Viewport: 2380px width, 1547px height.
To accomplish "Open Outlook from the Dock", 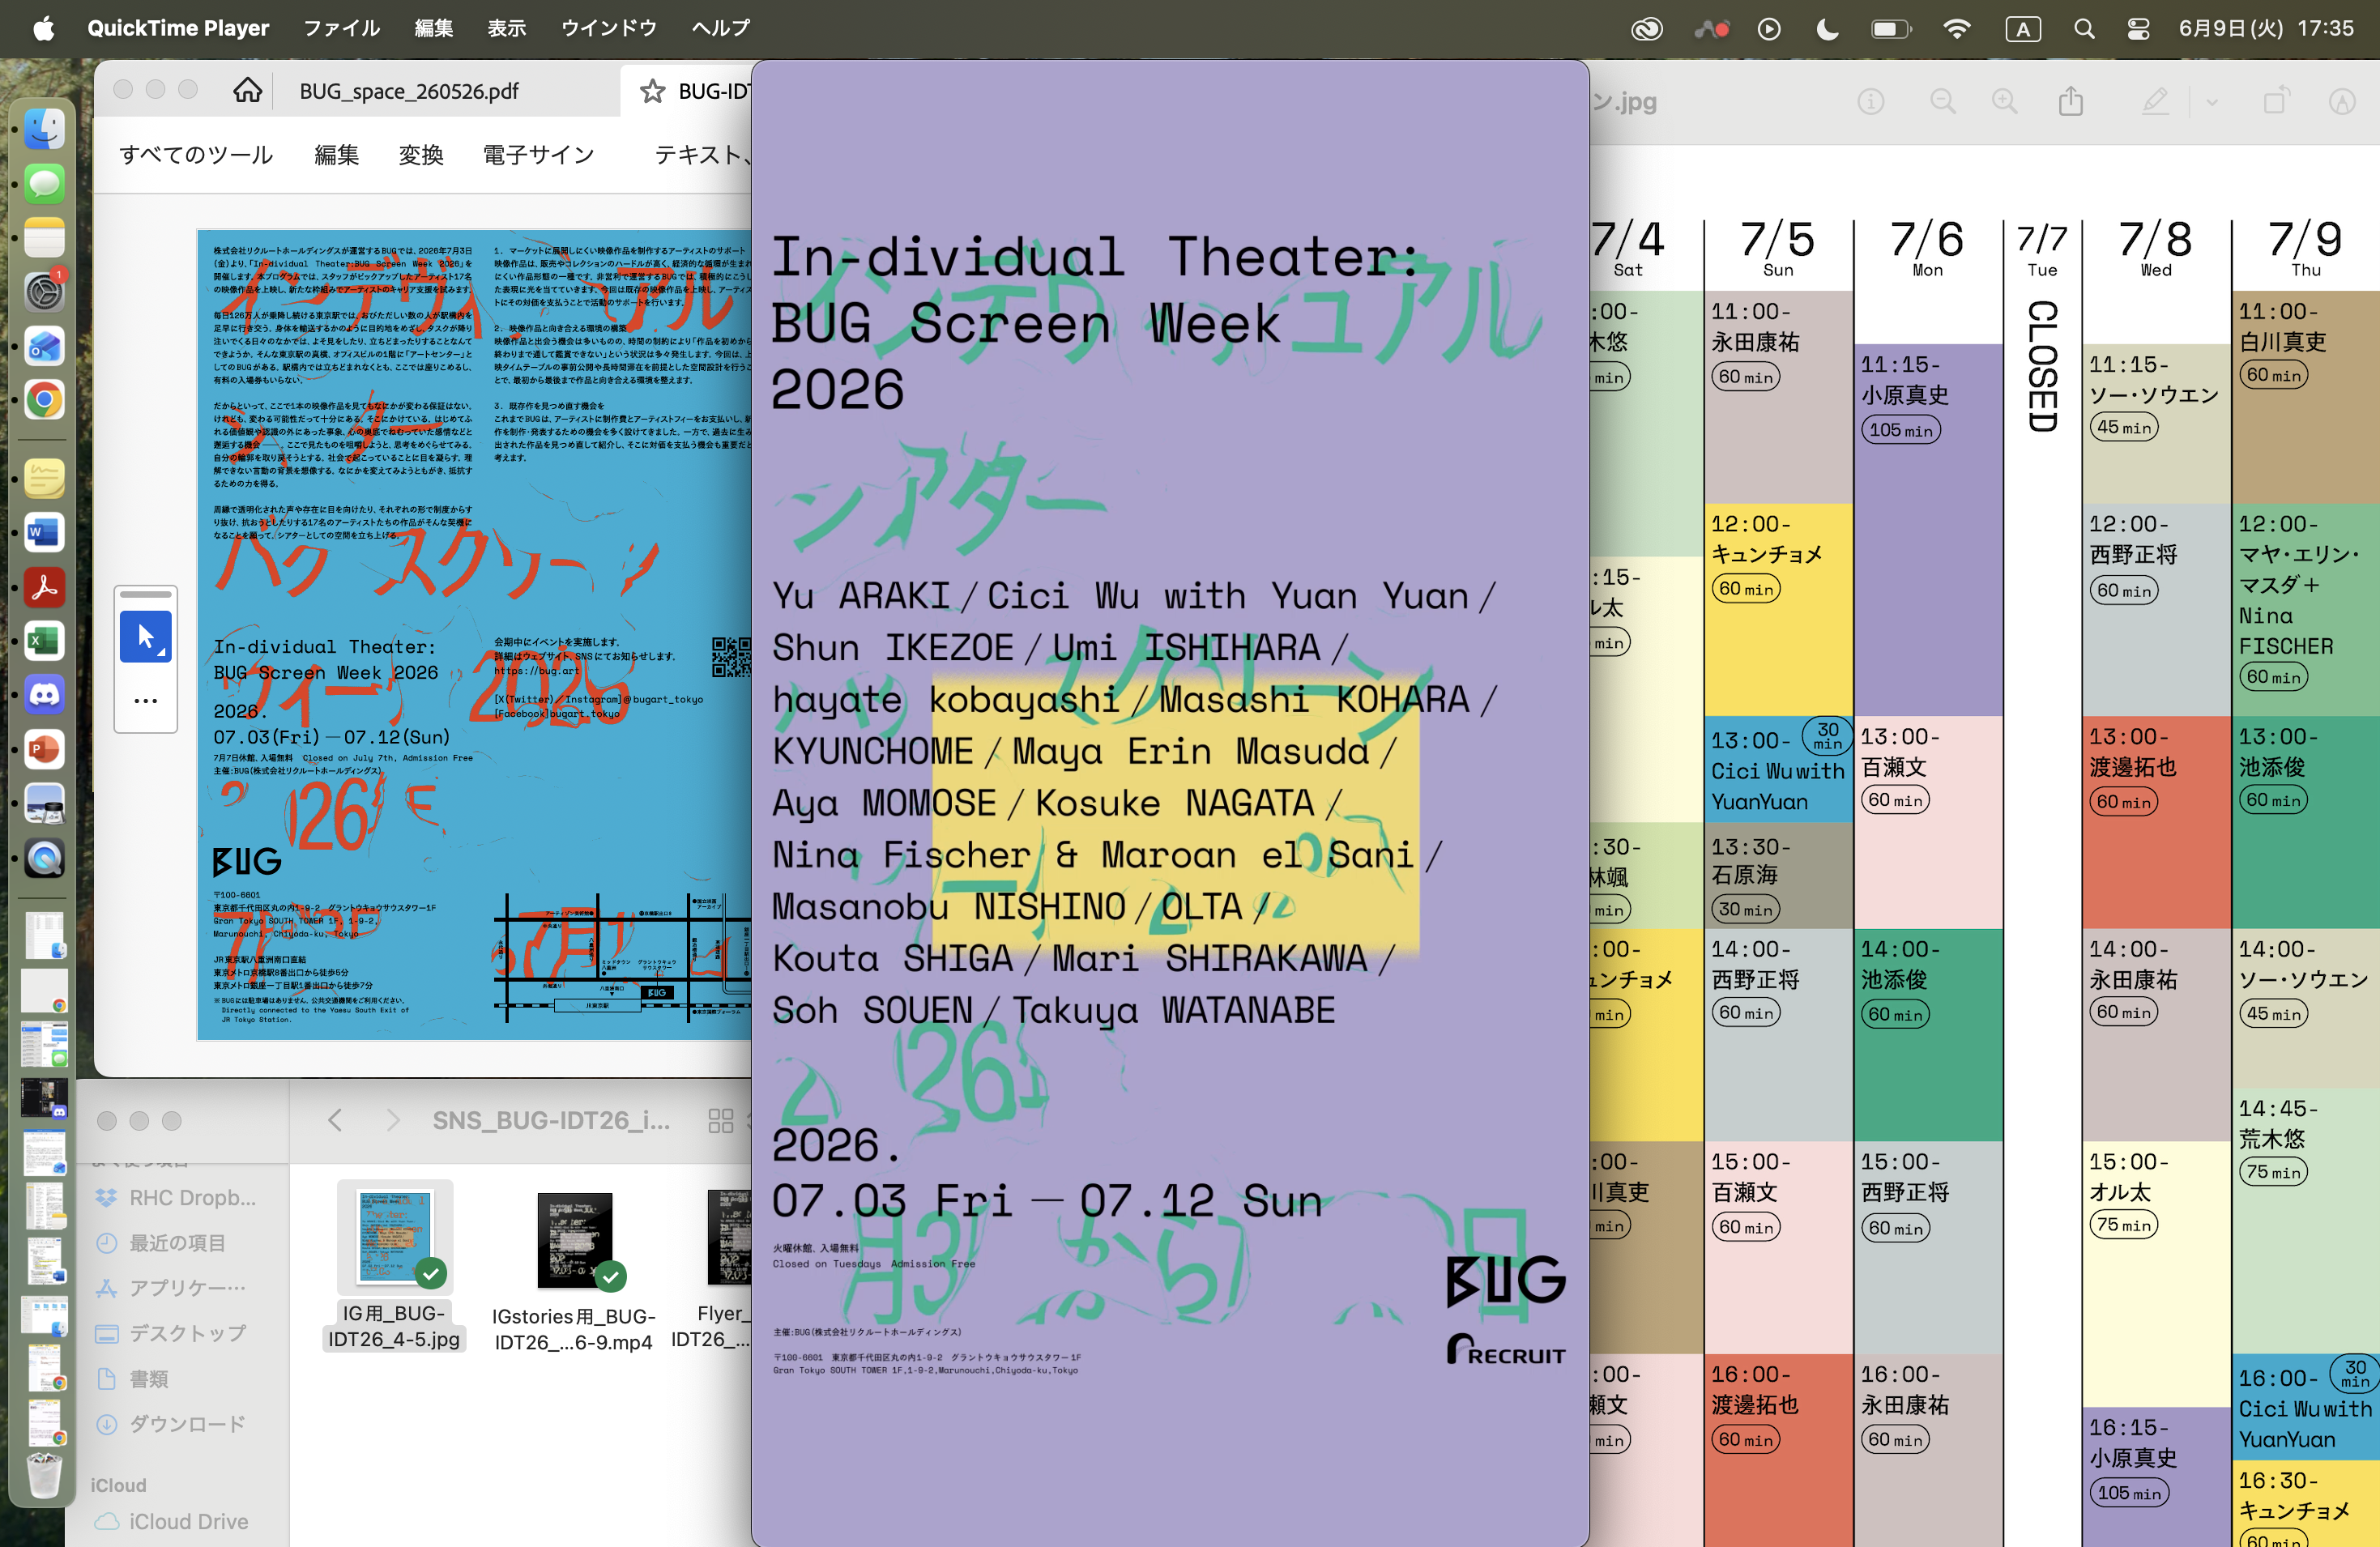I will click(x=44, y=346).
